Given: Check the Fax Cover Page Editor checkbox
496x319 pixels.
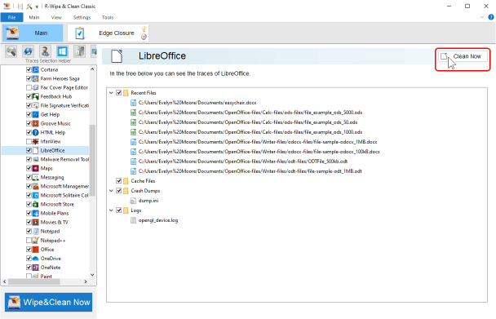Looking at the screenshot, I should point(29,87).
